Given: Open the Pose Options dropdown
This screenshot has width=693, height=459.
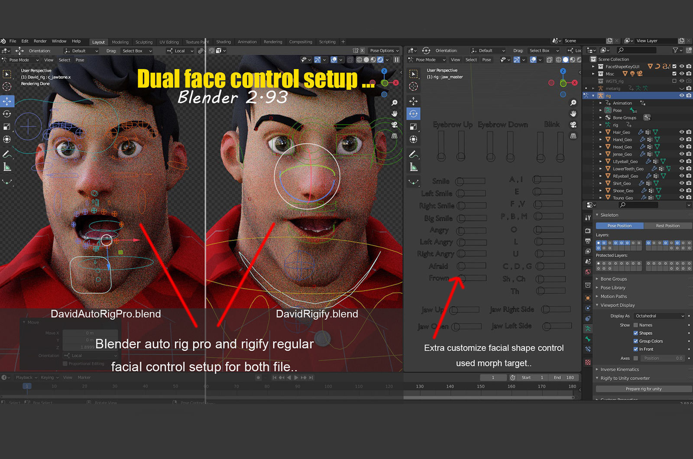Looking at the screenshot, I should pyautogui.click(x=384, y=51).
